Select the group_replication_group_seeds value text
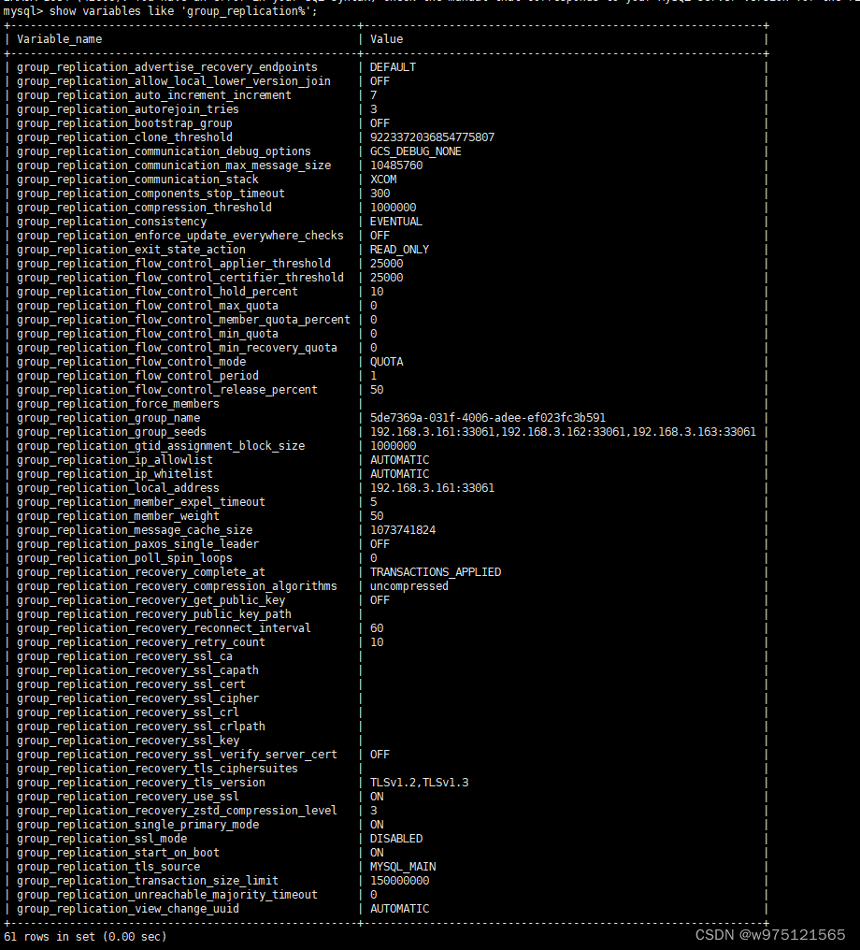 tap(562, 431)
